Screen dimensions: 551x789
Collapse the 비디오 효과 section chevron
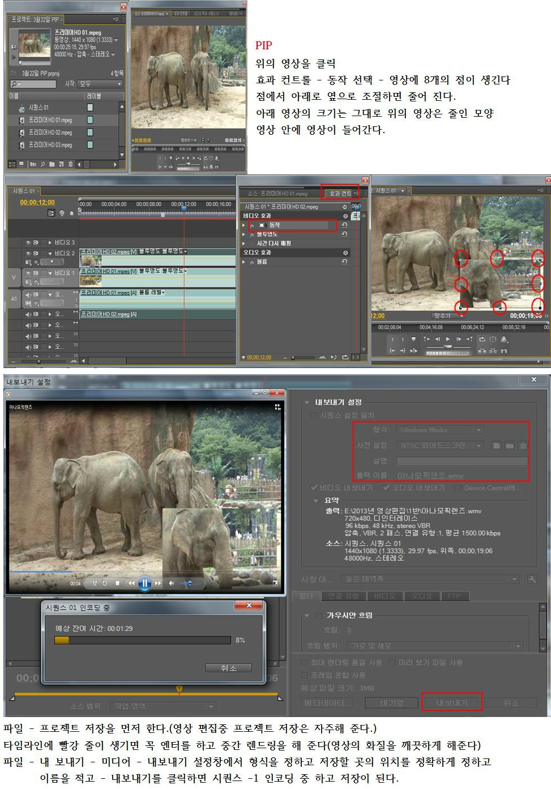click(x=345, y=216)
